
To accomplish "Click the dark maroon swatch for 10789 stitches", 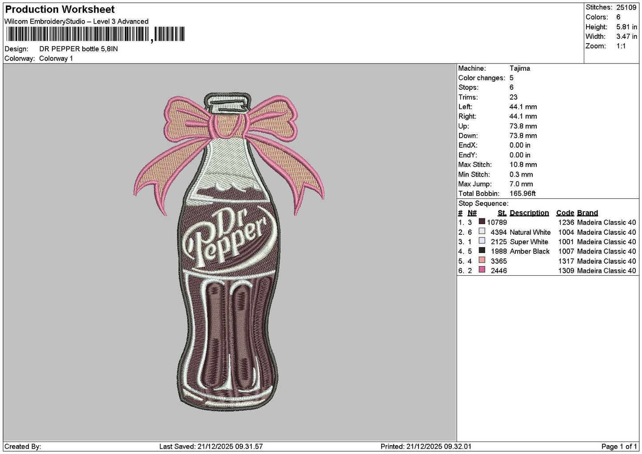I will pyautogui.click(x=482, y=221).
